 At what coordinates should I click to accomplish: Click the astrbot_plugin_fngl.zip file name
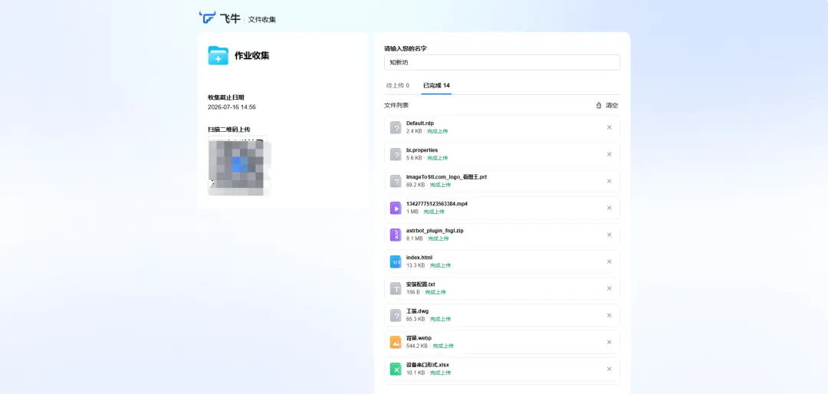[x=435, y=231]
